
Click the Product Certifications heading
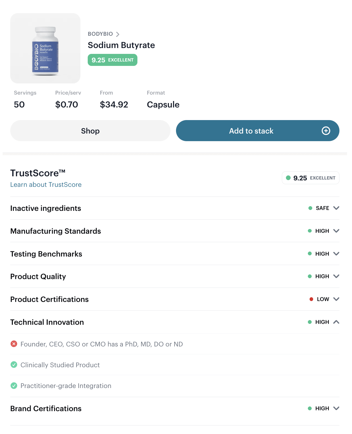point(49,299)
